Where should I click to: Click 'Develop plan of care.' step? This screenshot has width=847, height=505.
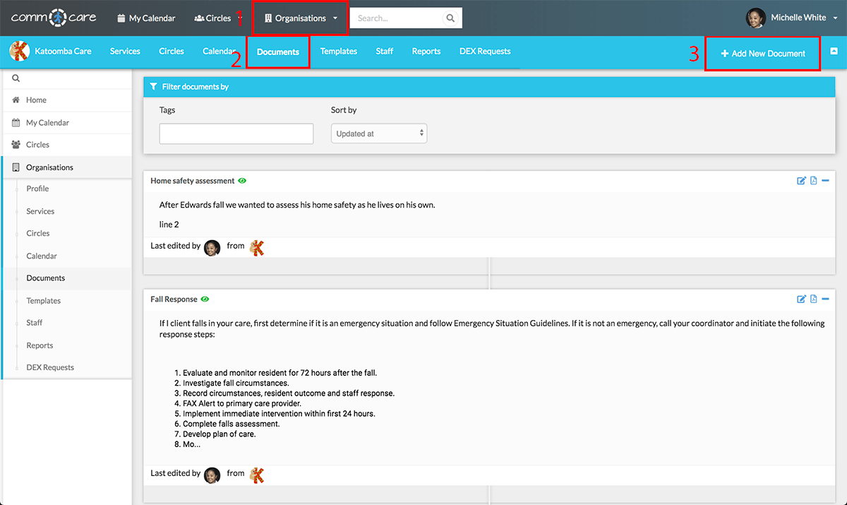point(220,434)
